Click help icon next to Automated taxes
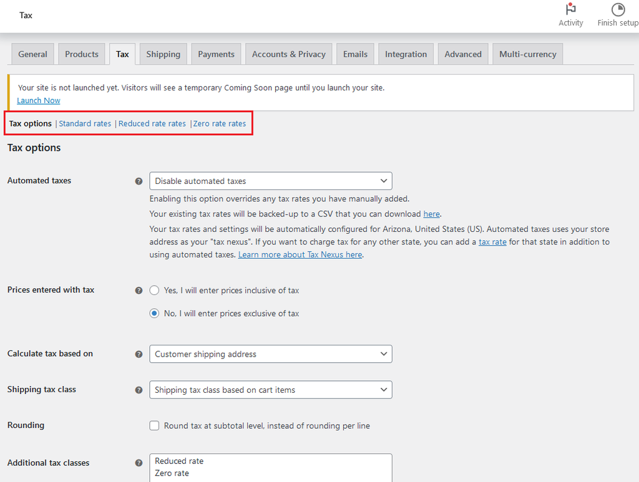 139,181
